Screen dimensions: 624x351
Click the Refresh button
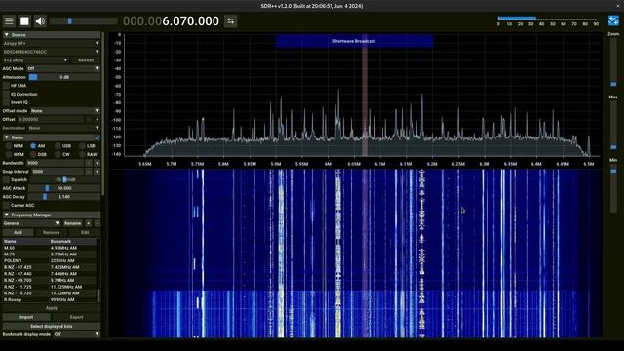(86, 60)
